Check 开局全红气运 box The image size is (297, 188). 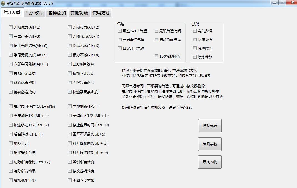click(120, 40)
